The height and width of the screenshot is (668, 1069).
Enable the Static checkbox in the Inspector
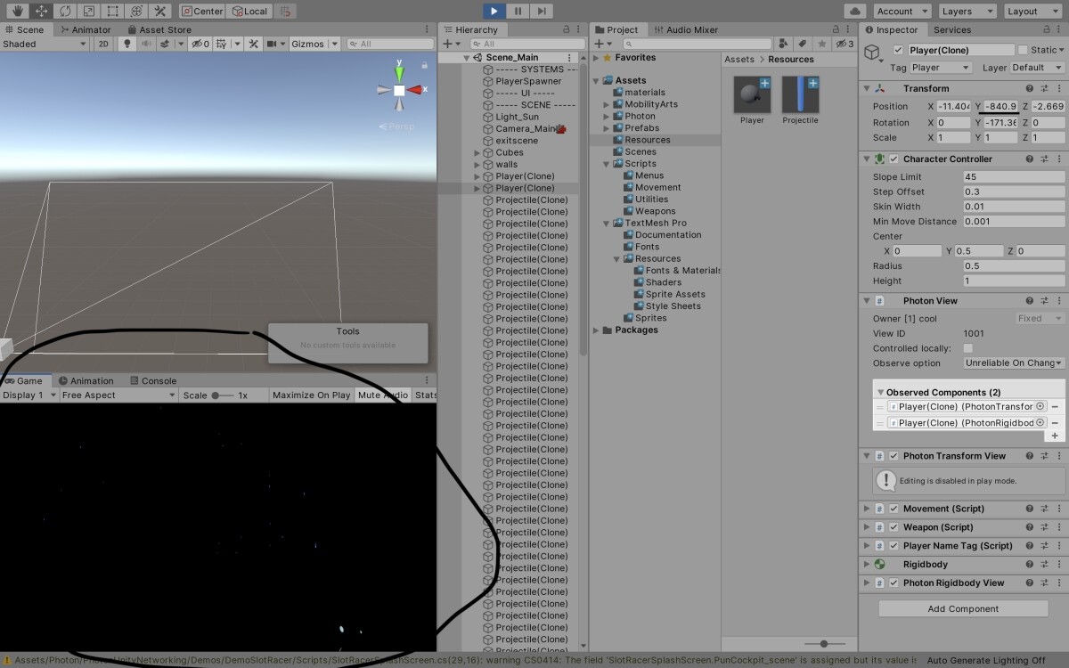1023,49
